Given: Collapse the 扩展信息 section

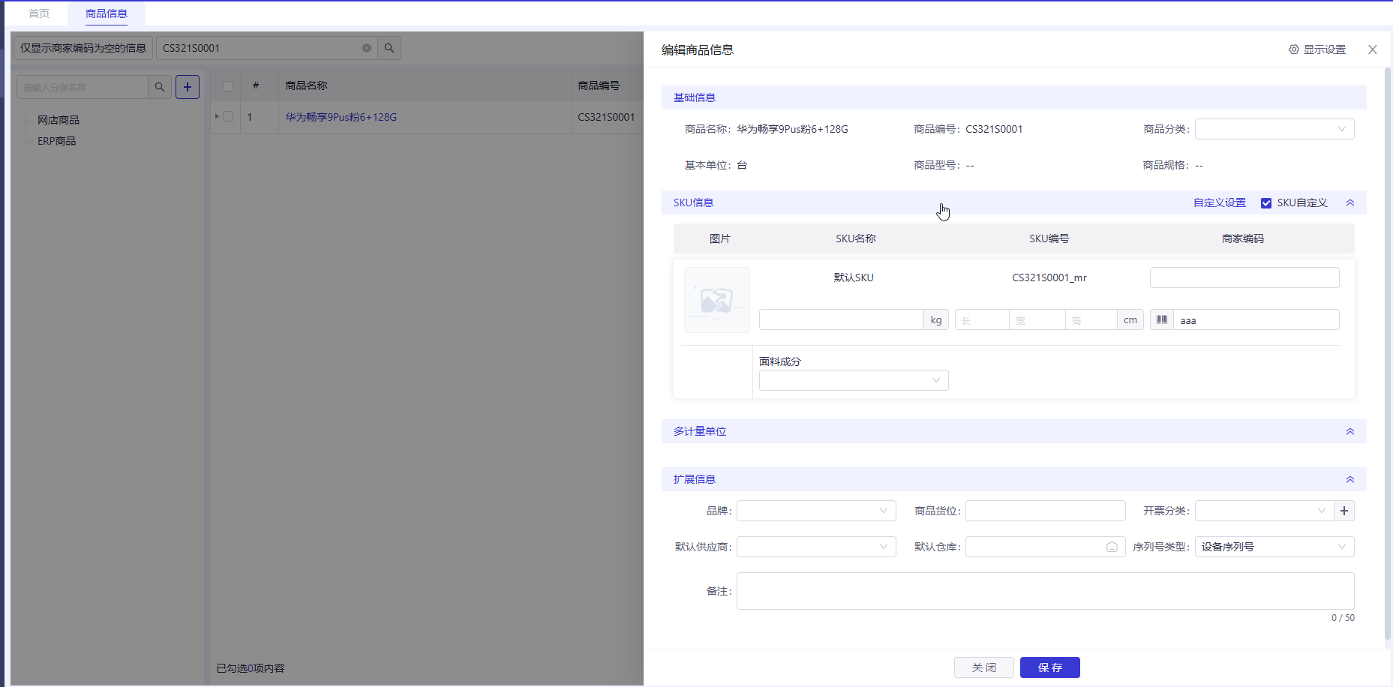Looking at the screenshot, I should [1350, 479].
